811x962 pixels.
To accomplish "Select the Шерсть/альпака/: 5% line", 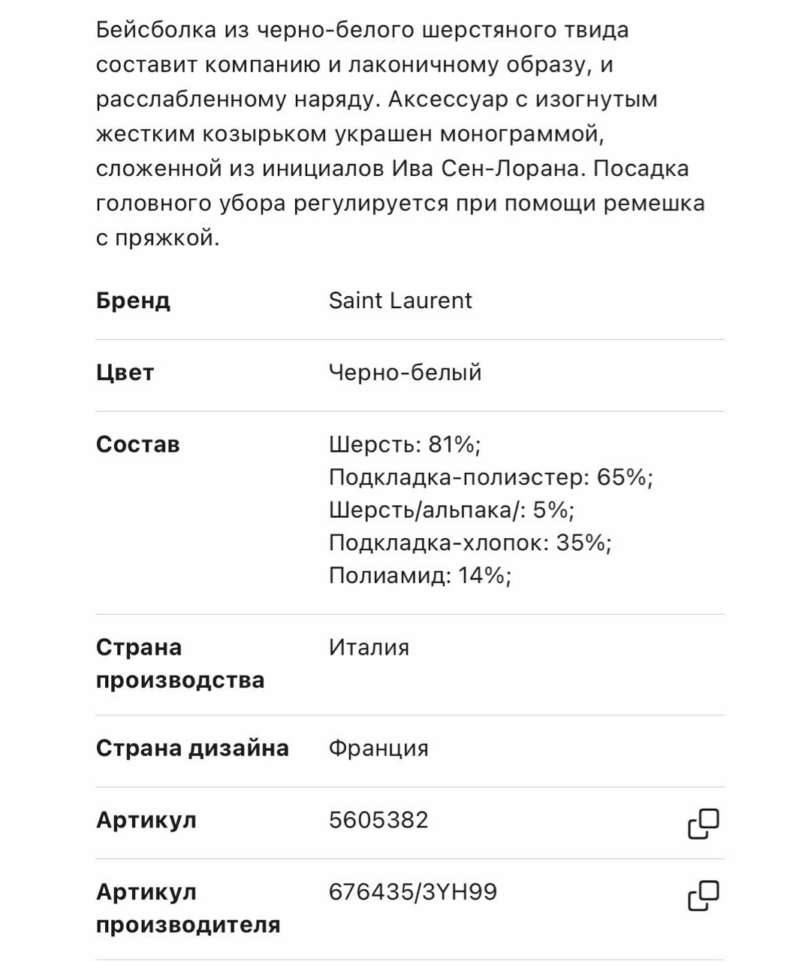I will click(x=451, y=510).
